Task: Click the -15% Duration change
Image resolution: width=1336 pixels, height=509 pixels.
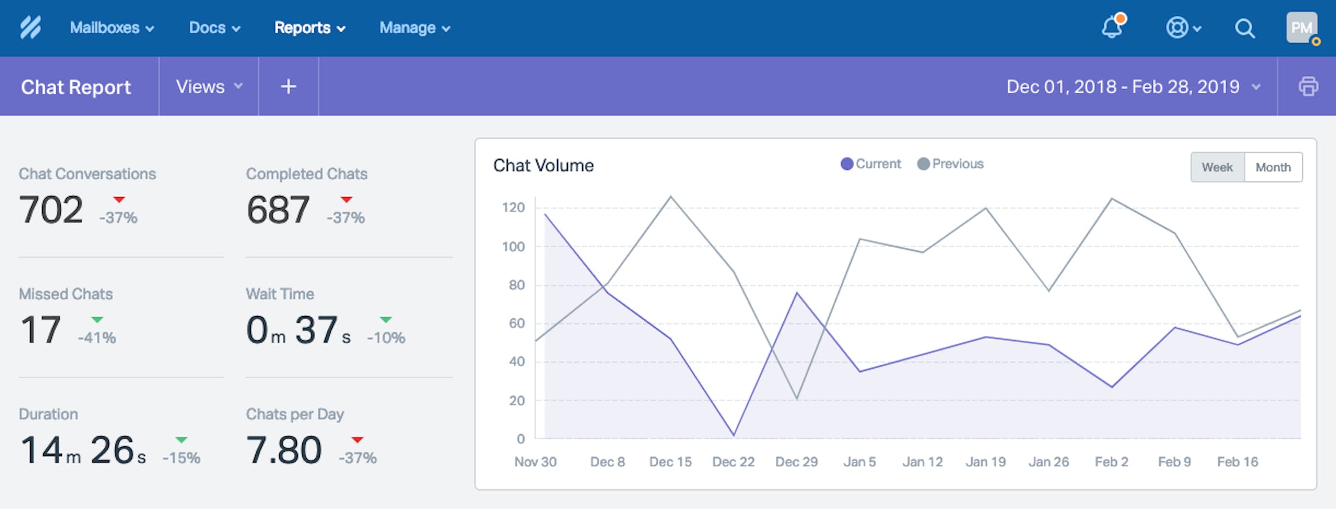Action: click(x=181, y=458)
